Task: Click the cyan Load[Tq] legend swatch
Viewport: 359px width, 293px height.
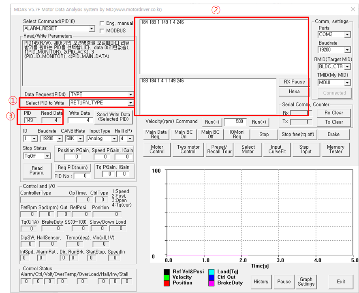Action: click(212, 272)
